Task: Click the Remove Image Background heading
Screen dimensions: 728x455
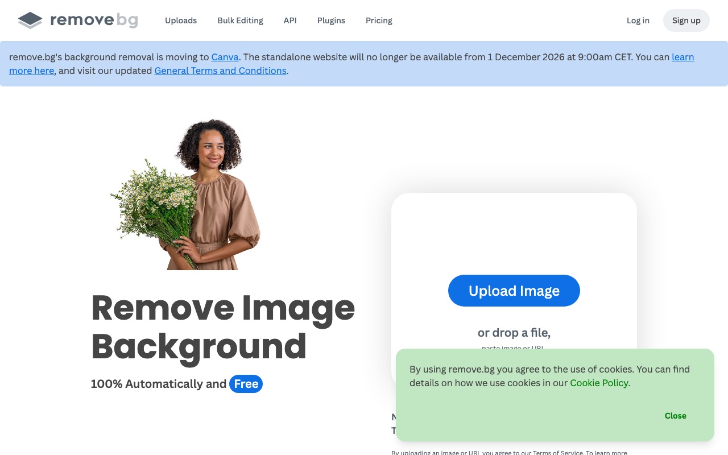Action: coord(223,326)
